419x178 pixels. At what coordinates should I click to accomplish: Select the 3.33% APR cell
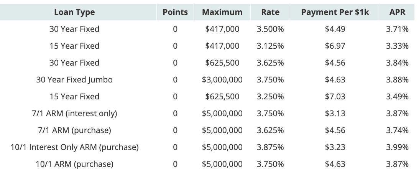tap(397, 46)
